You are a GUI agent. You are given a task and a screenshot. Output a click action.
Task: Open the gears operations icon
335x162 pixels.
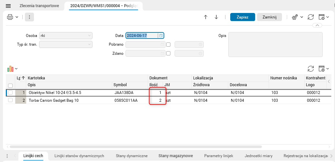295,17
